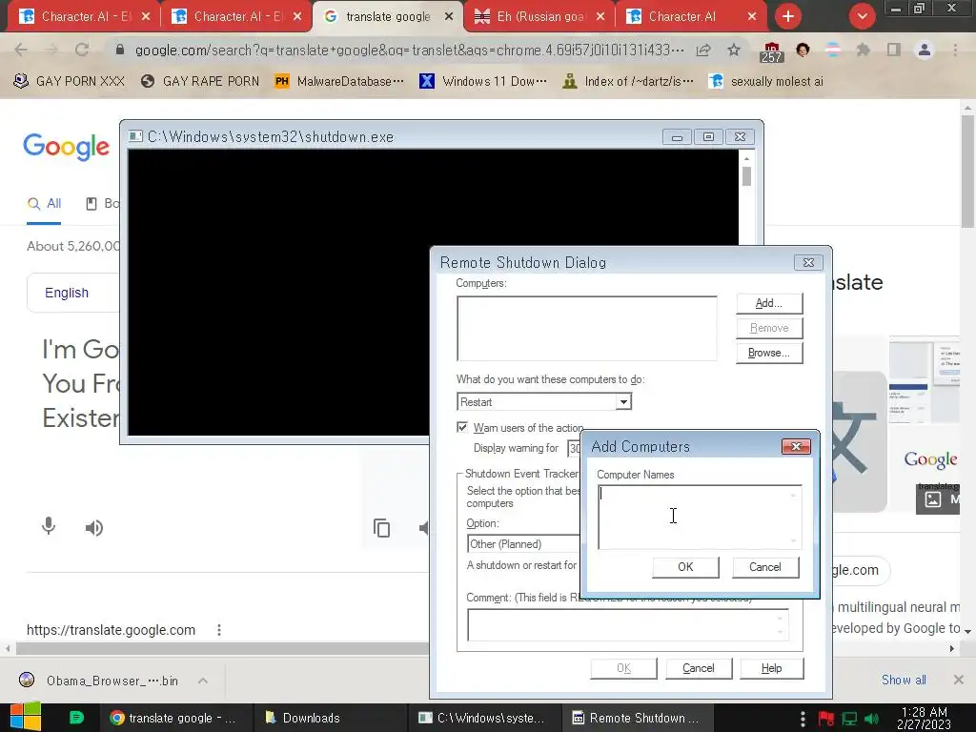This screenshot has width=976, height=732.
Task: Open the Other (Planned) option dropdown
Action: [524, 544]
